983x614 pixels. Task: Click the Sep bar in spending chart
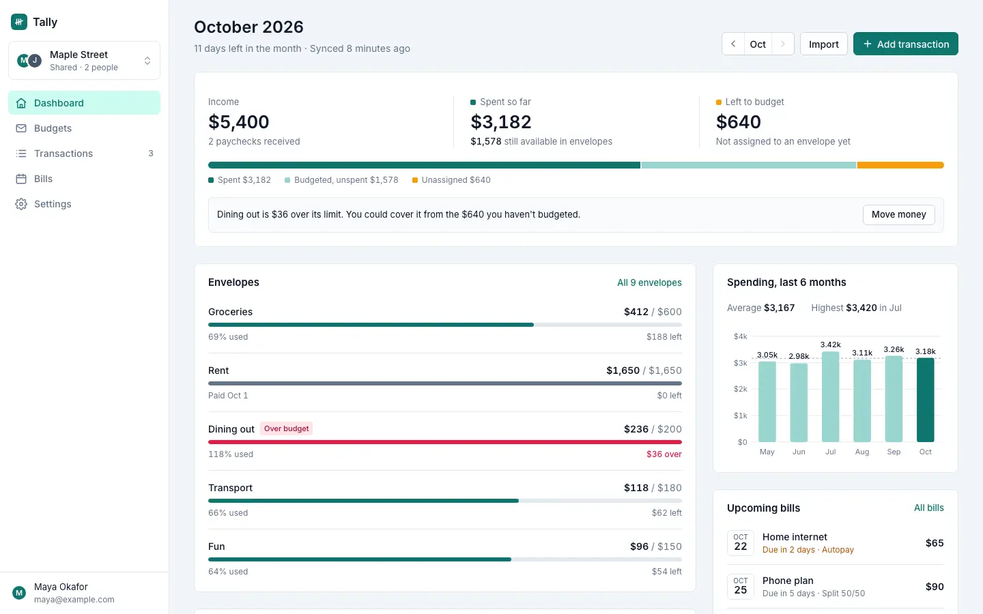click(x=894, y=399)
